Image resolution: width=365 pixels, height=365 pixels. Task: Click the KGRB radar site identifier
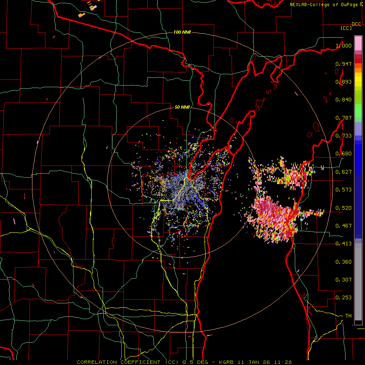pos(226,362)
